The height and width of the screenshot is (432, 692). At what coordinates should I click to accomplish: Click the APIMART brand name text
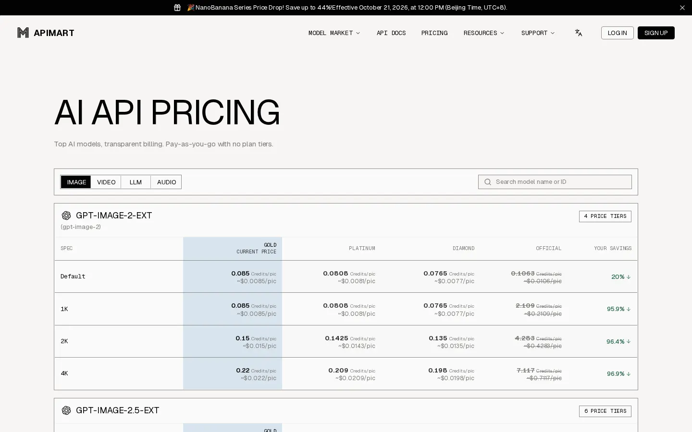click(54, 33)
